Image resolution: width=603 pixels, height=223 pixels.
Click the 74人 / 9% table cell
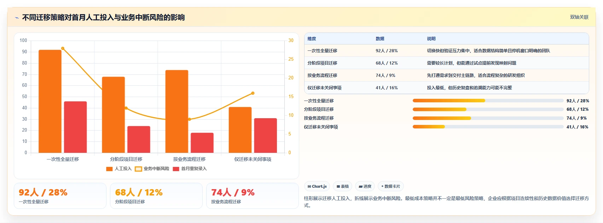tap(385, 76)
